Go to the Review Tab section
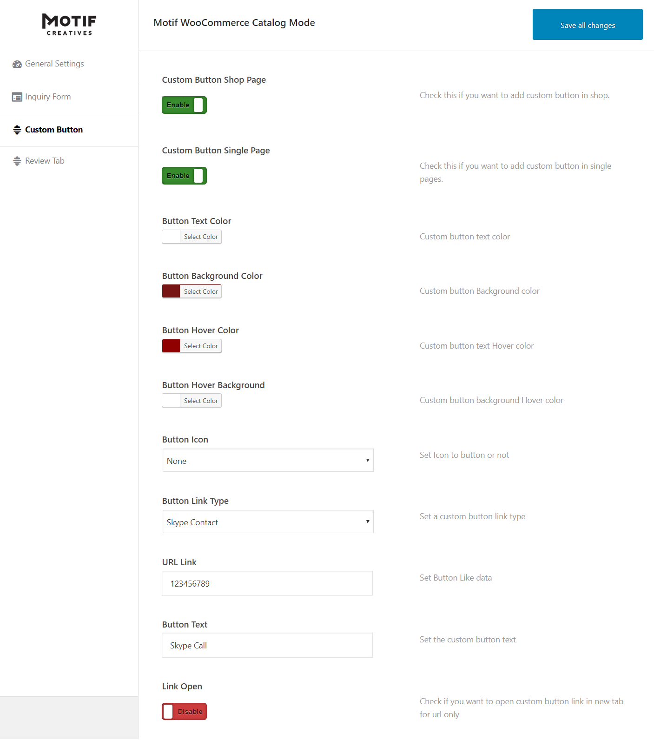The height and width of the screenshot is (740, 654). [45, 161]
